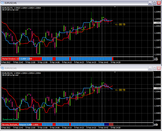Click the '<-- 00:19' timer label in top chart

[120, 24]
